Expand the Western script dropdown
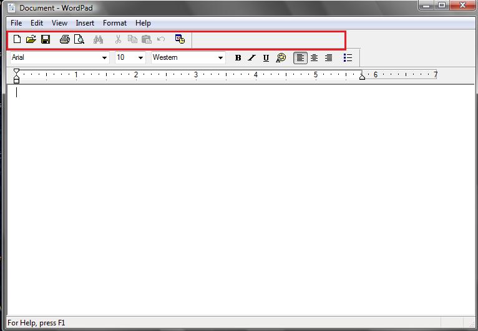Image resolution: width=478 pixels, height=331 pixels. [x=220, y=58]
